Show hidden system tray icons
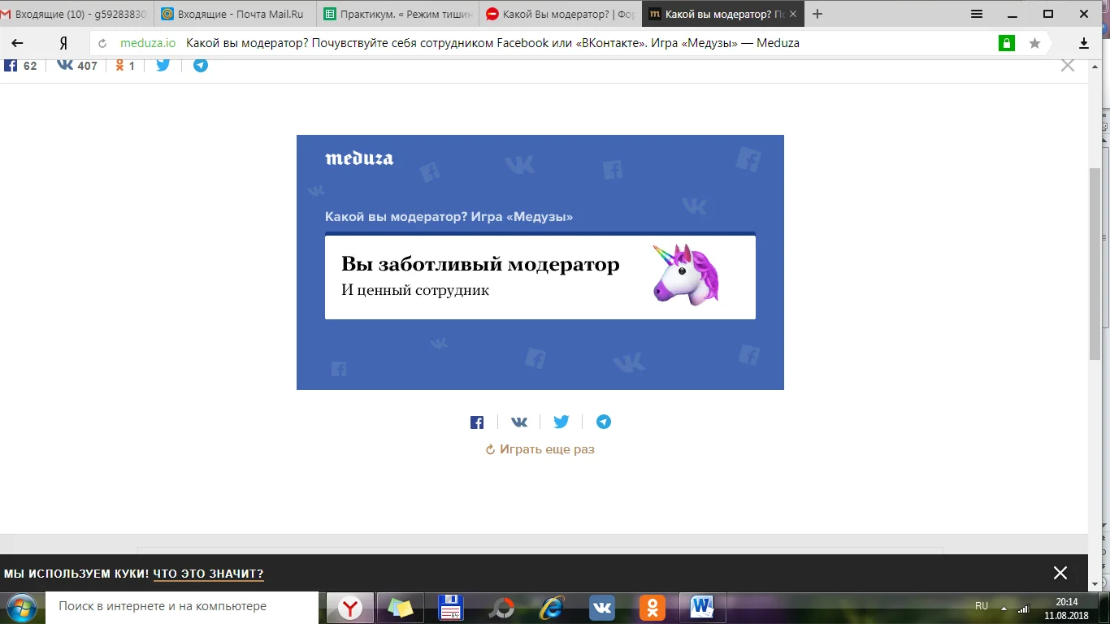 tap(1004, 608)
